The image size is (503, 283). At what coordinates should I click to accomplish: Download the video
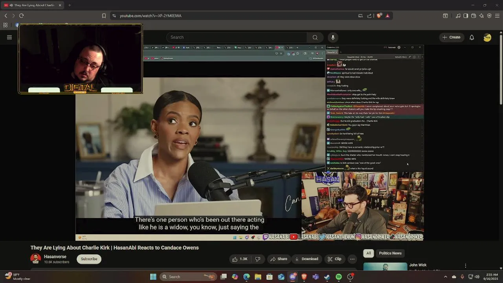pyautogui.click(x=306, y=259)
